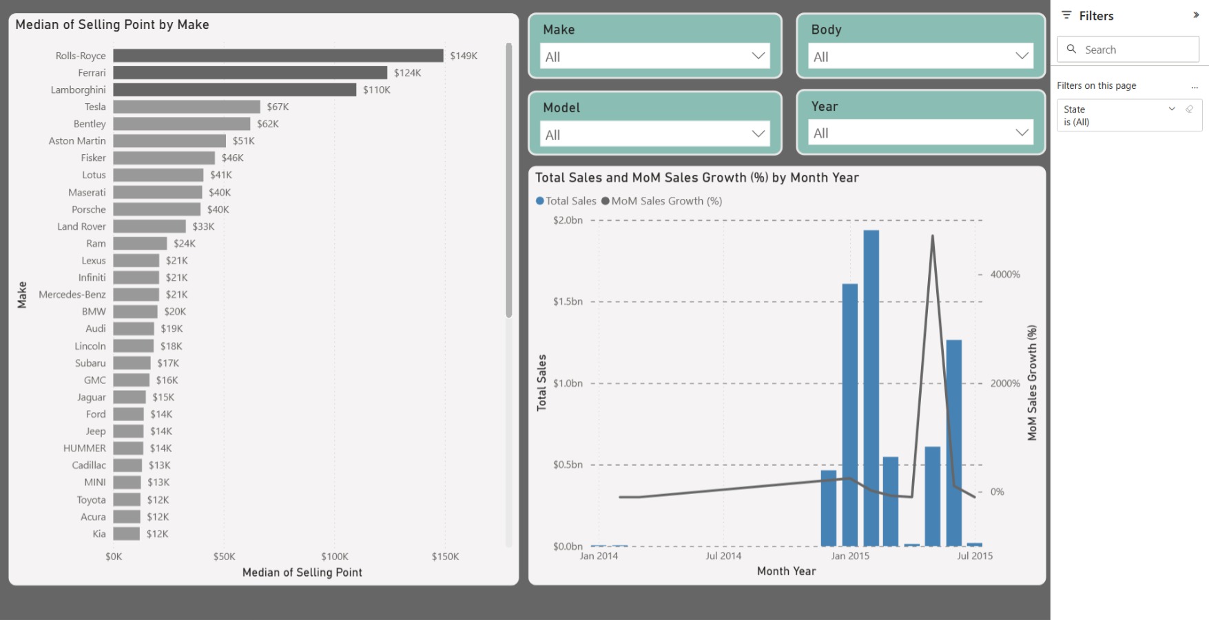Click the 'Cadillac' make label

[89, 465]
